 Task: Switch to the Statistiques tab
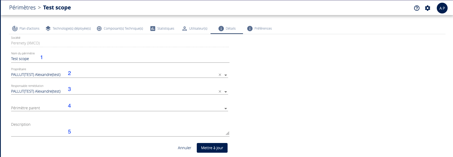[x=165, y=29]
